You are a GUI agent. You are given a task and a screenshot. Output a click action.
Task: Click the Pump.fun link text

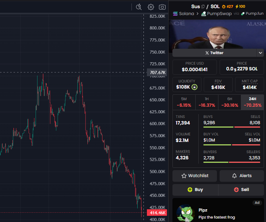(x=254, y=14)
